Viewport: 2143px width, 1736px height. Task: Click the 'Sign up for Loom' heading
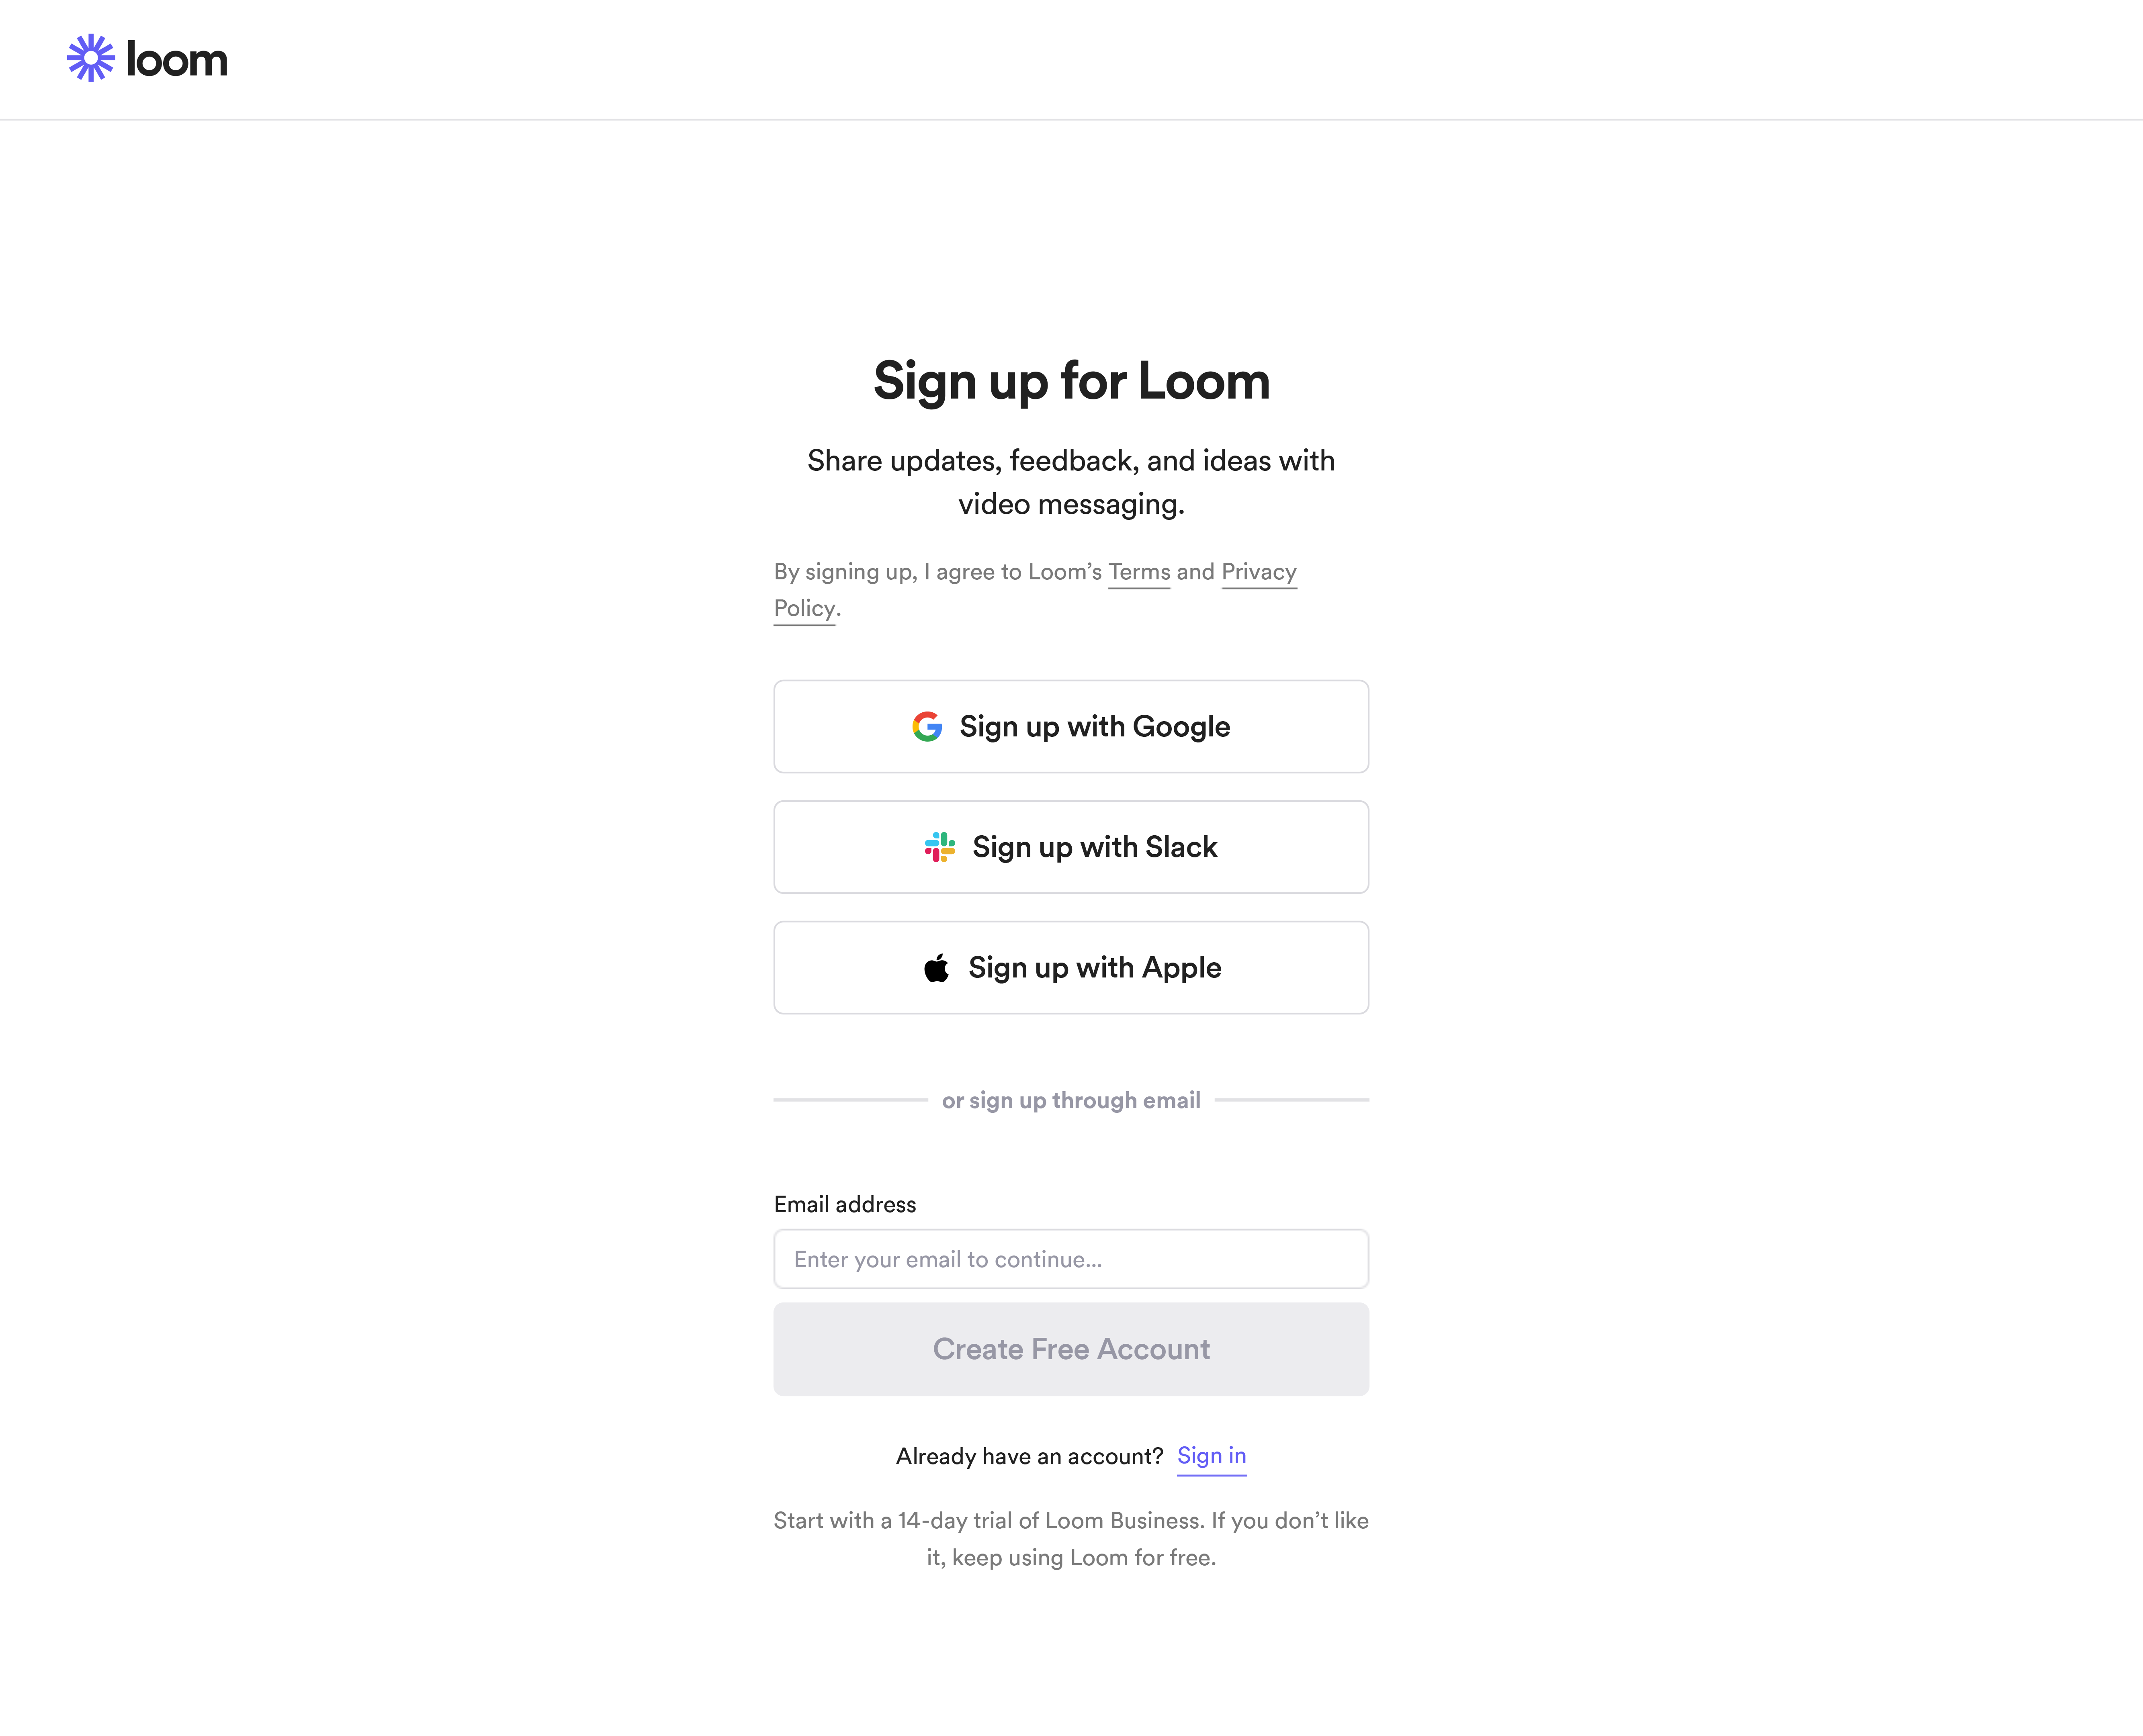pyautogui.click(x=1071, y=381)
